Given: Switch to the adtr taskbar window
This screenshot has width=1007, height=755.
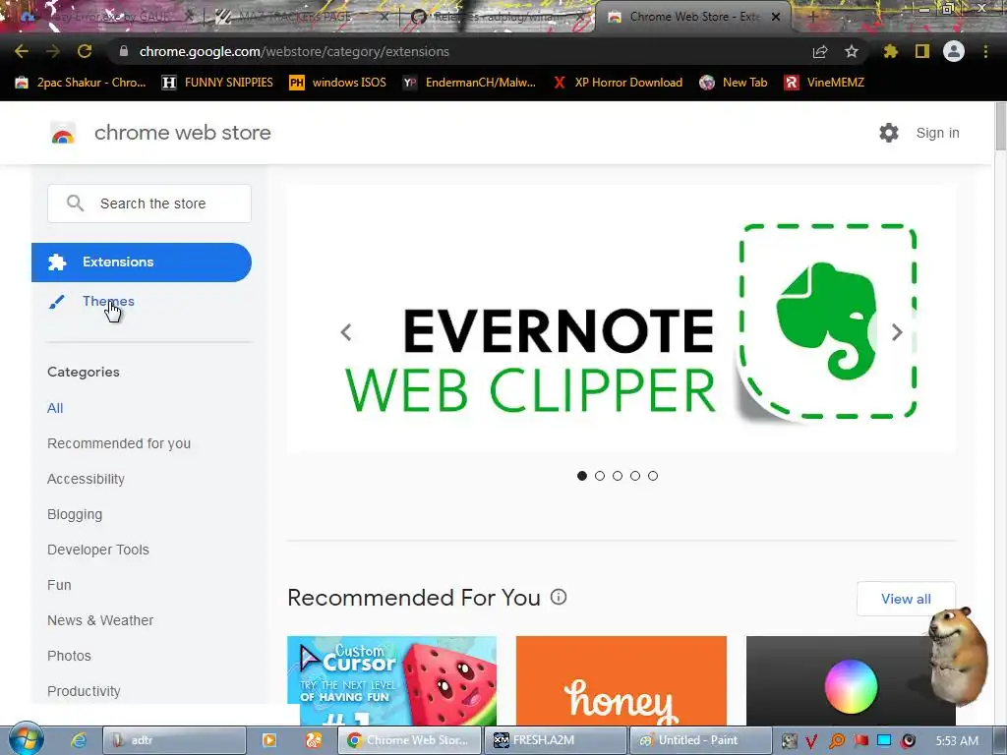Looking at the screenshot, I should (174, 740).
